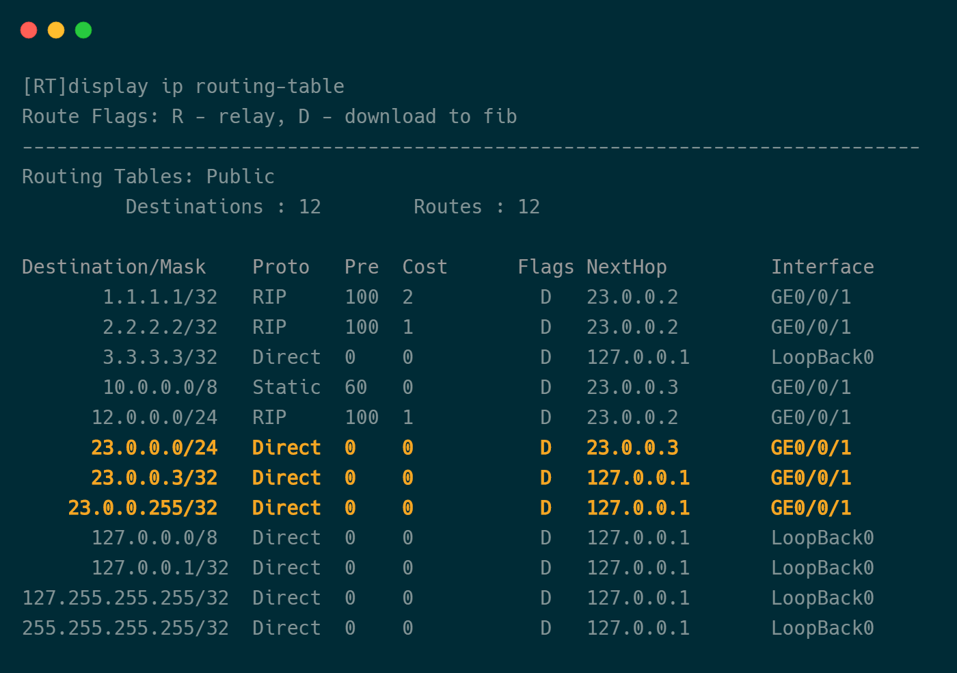Click the red close window button
Image resolution: width=957 pixels, height=673 pixels.
point(29,30)
